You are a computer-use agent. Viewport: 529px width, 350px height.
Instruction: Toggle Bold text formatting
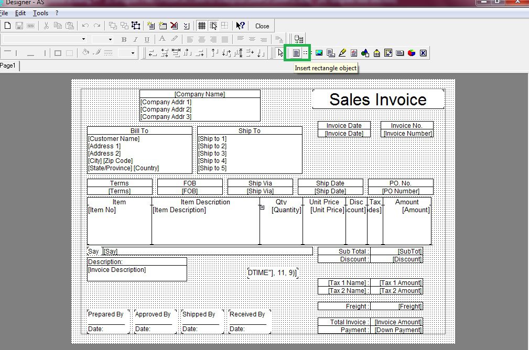124,39
